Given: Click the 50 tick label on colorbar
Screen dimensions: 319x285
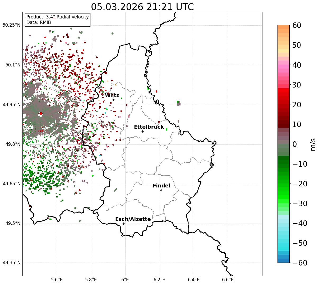Looking at the screenshot, I should click(x=297, y=45).
